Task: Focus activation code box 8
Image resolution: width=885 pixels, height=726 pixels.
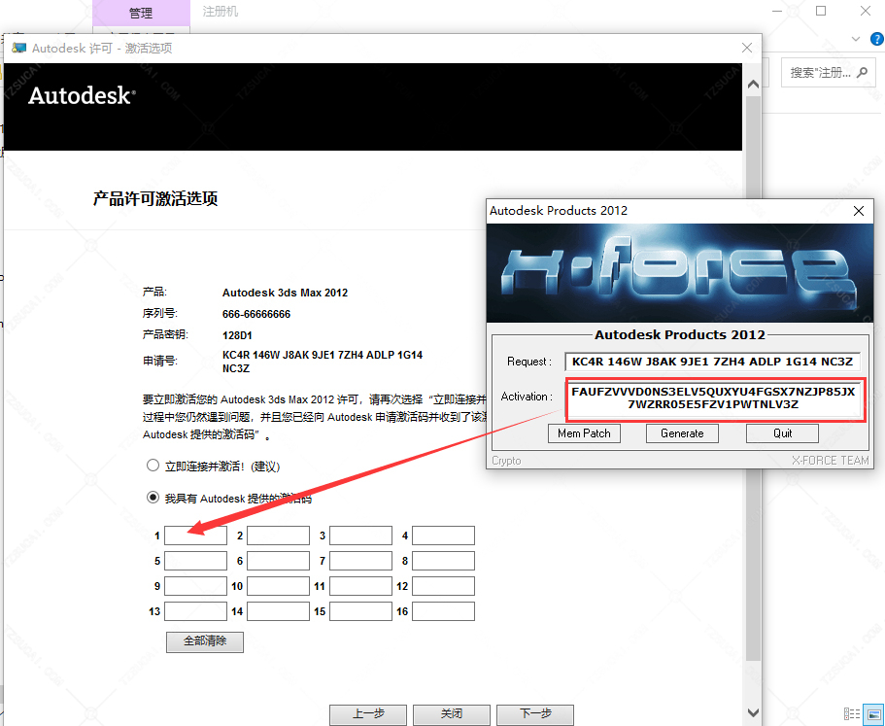Action: click(x=443, y=561)
